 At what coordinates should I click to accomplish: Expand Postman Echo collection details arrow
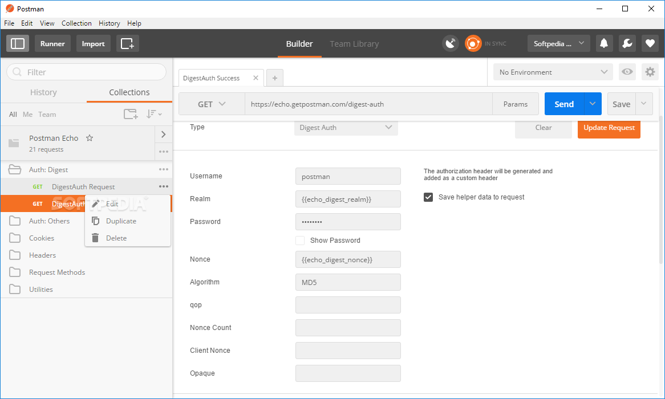coord(163,135)
